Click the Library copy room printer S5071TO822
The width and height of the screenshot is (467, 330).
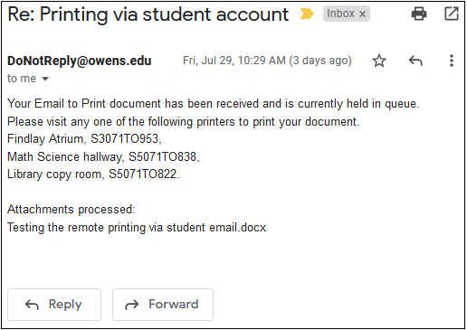coord(144,174)
